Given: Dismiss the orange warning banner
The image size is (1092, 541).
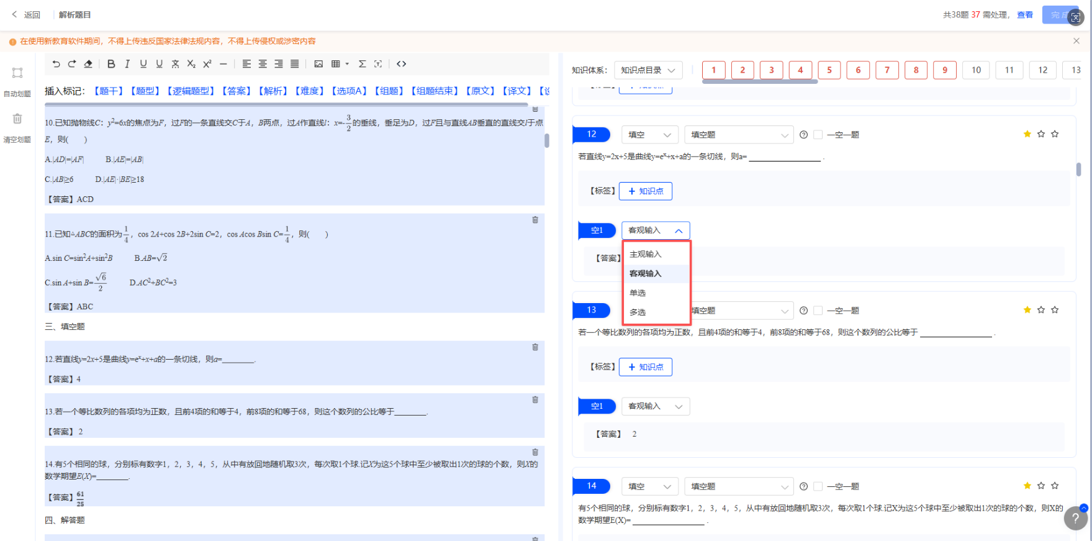Looking at the screenshot, I should (1076, 41).
